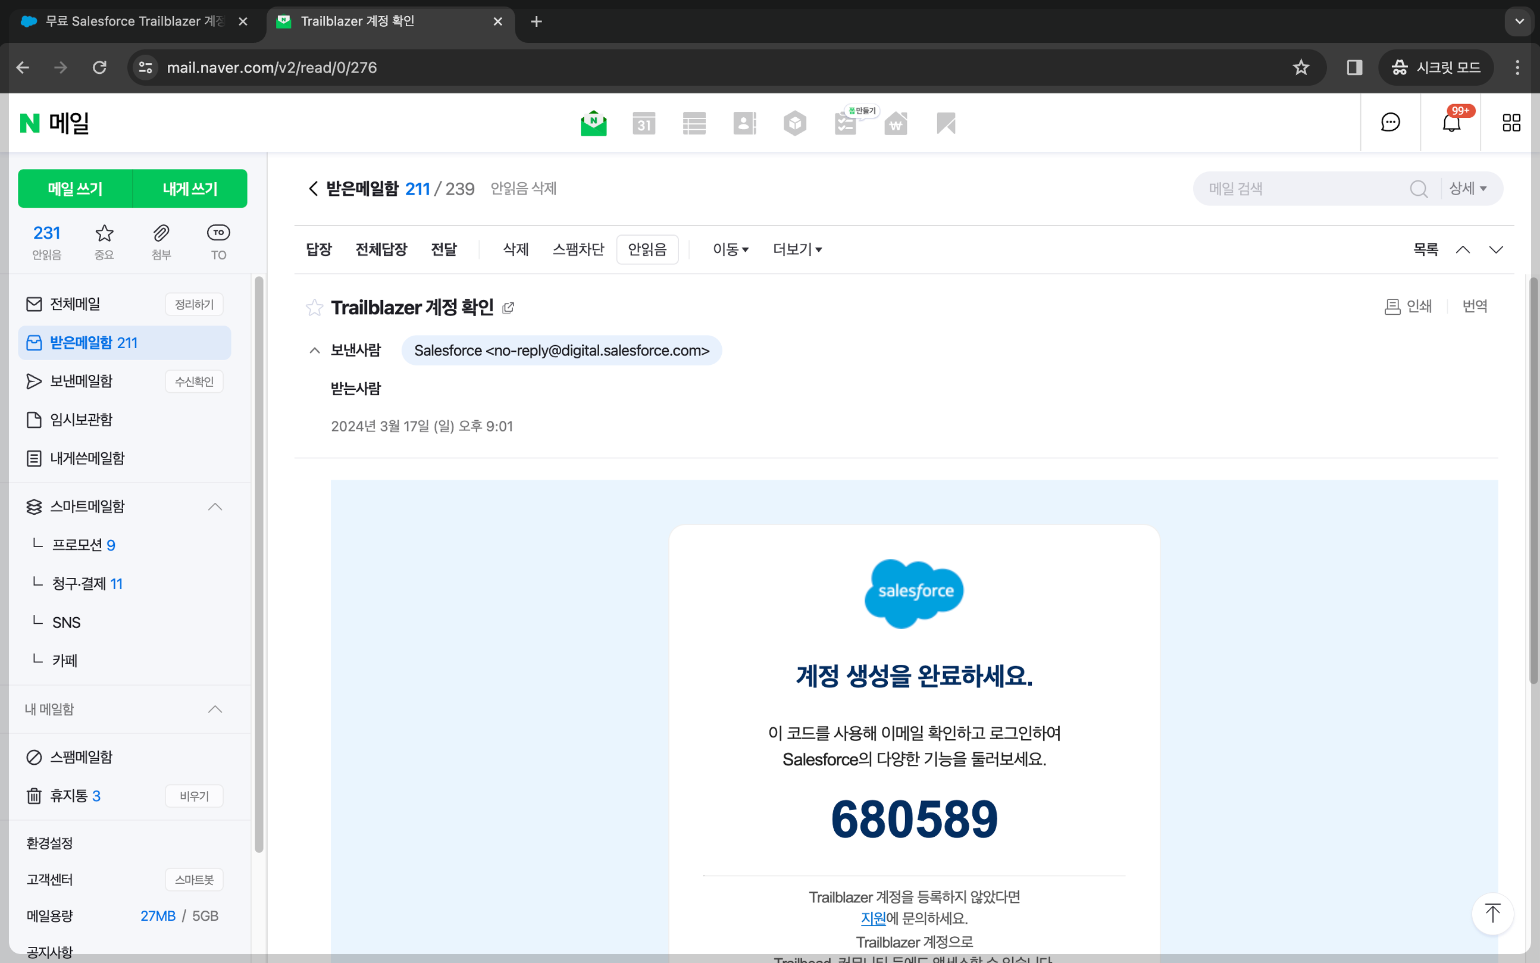Open Chrome three-dot menu
1540x963 pixels.
click(x=1517, y=67)
